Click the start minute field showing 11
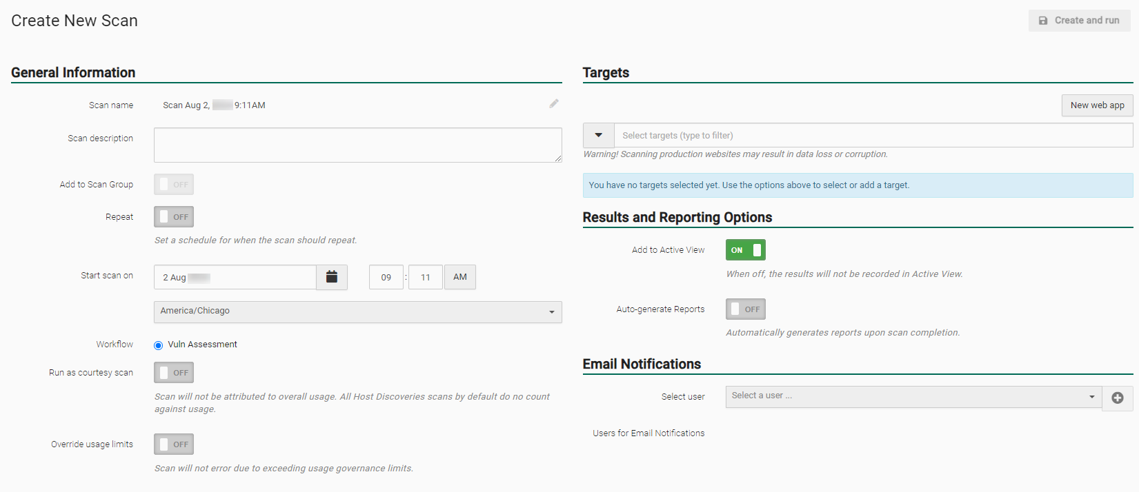This screenshot has height=492, width=1139. point(426,277)
